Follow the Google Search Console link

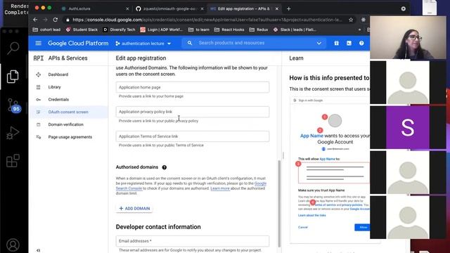(x=260, y=183)
